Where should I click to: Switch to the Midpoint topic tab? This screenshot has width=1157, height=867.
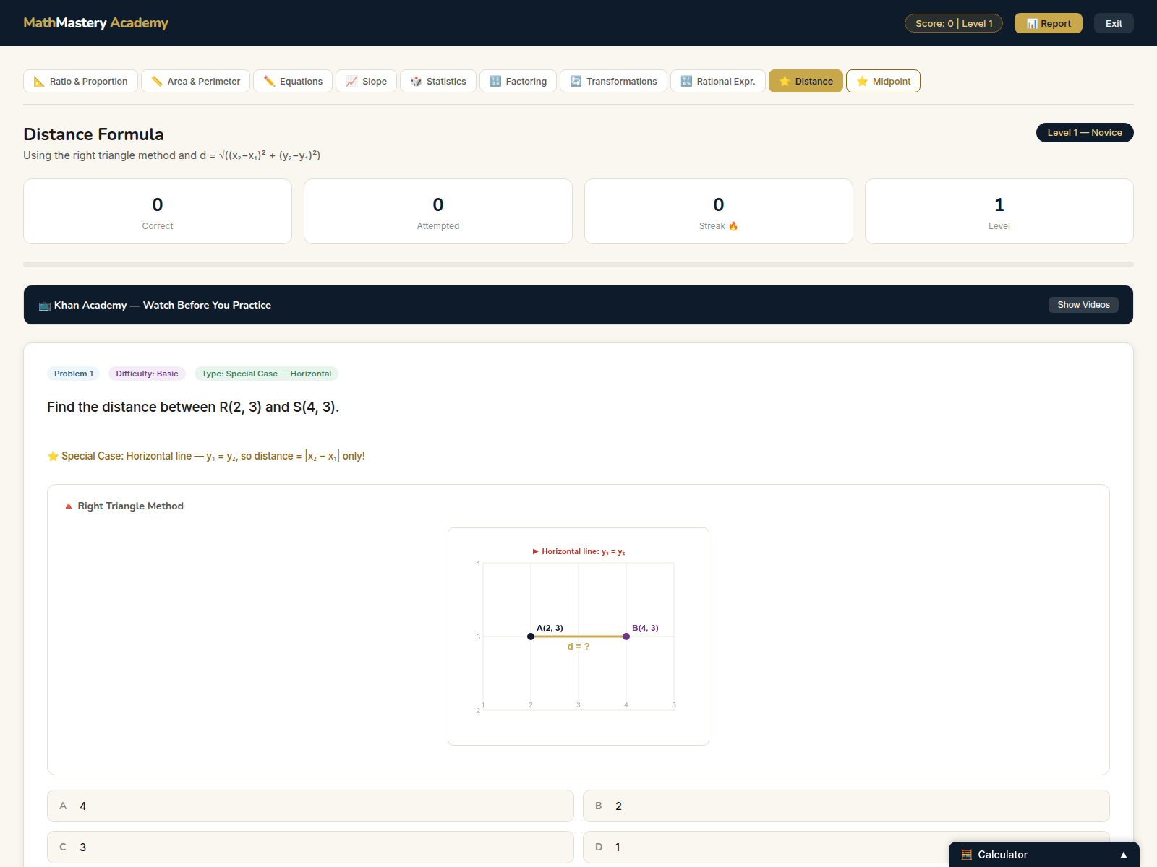tap(883, 82)
